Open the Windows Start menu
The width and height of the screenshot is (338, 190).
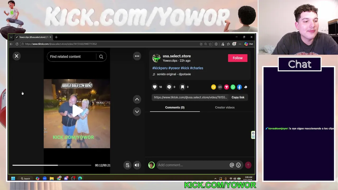[x=13, y=179]
